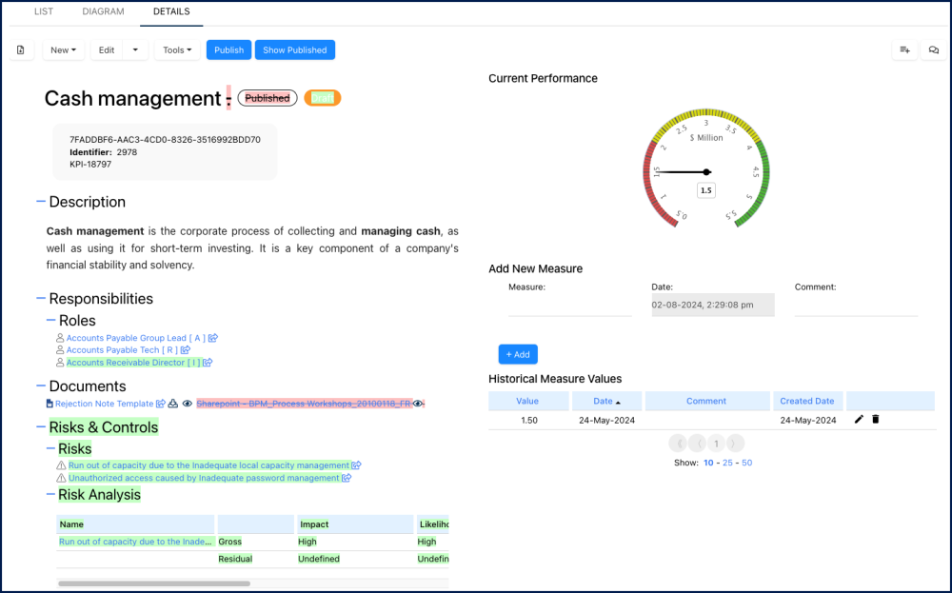Preview the Rejection Note Template via eye icon
This screenshot has height=593, width=952.
click(187, 404)
